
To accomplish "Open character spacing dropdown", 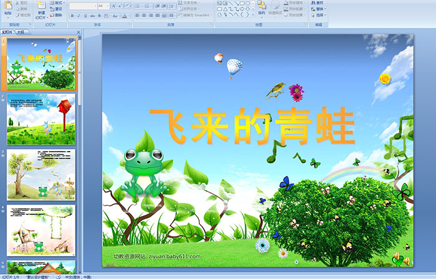I will (x=107, y=16).
